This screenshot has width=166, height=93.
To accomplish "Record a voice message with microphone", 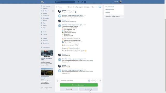I will tap(100, 81).
